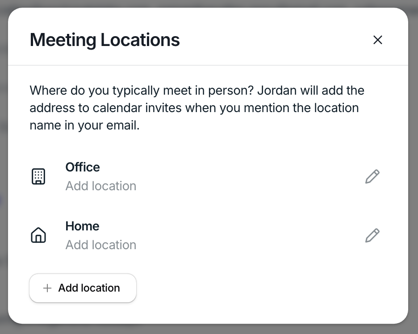Click the word Jordan in the description
This screenshot has height=334, width=418.
(277, 91)
